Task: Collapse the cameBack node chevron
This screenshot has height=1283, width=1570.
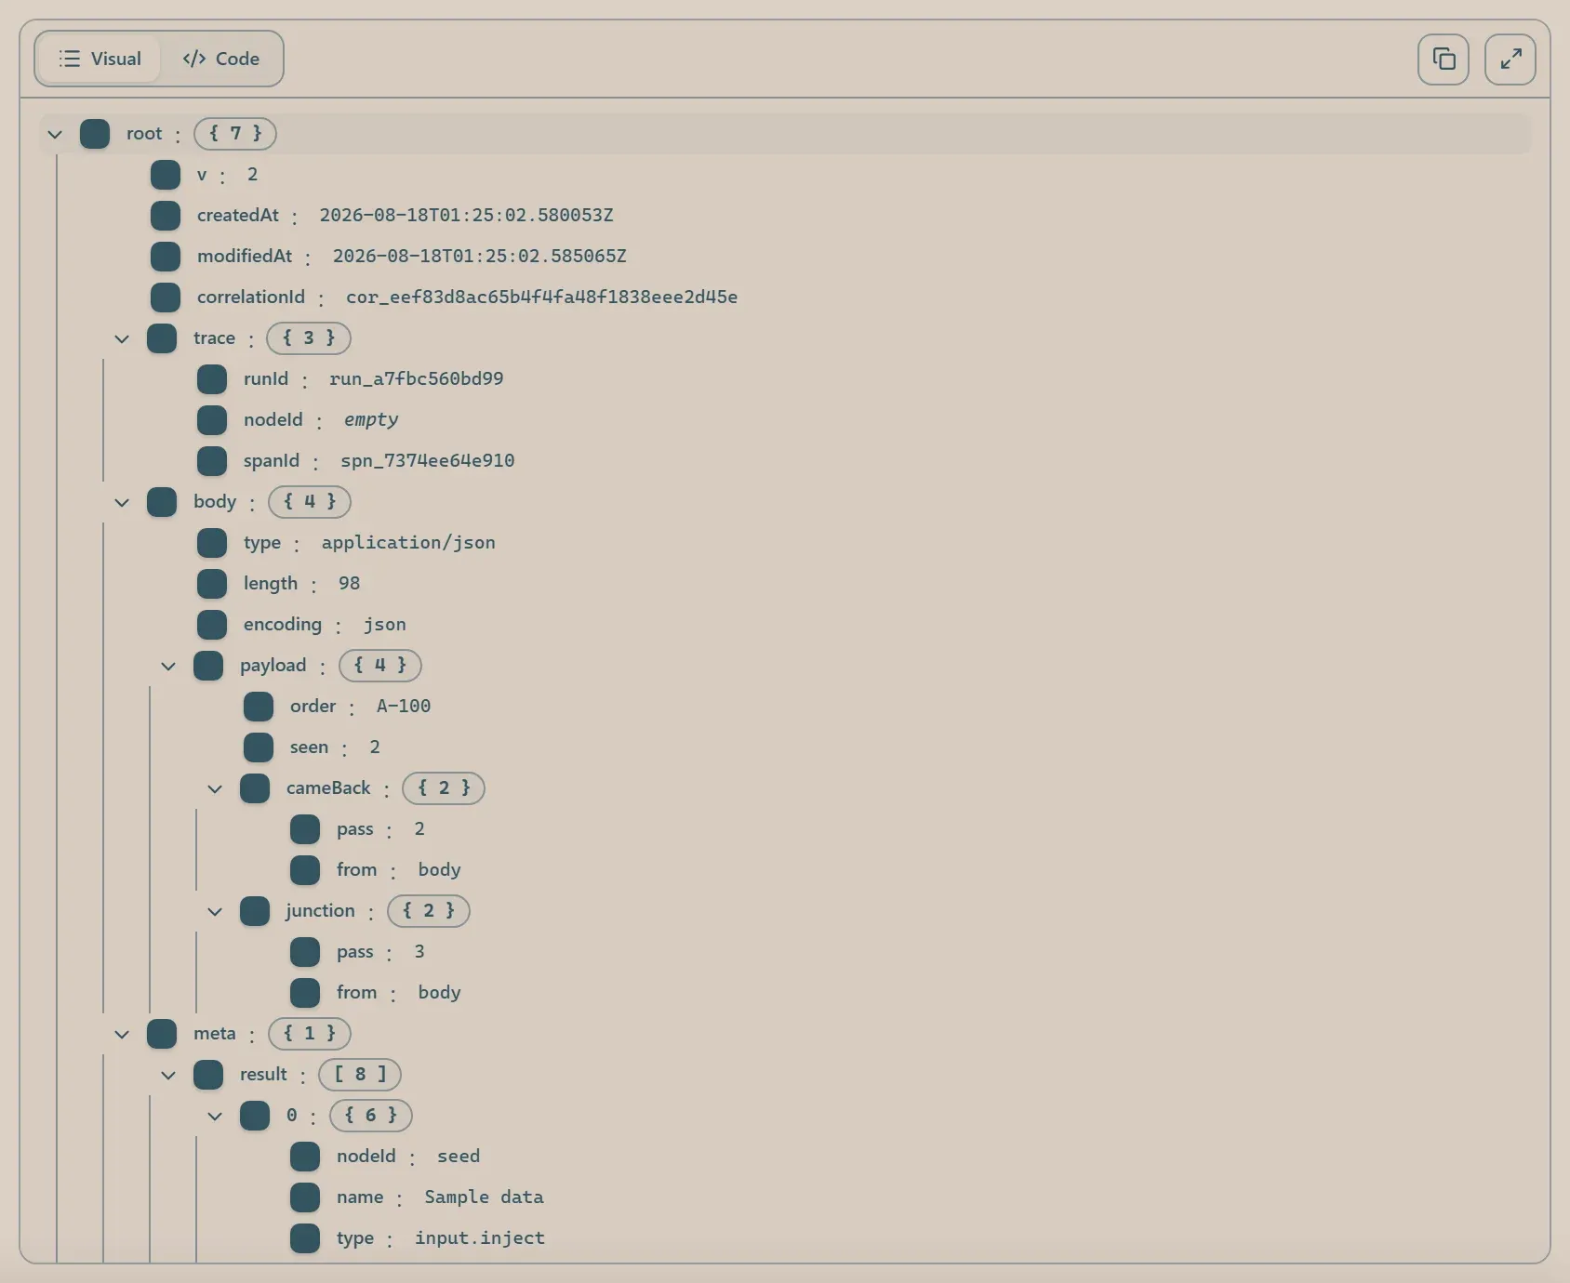Action: pos(215,788)
